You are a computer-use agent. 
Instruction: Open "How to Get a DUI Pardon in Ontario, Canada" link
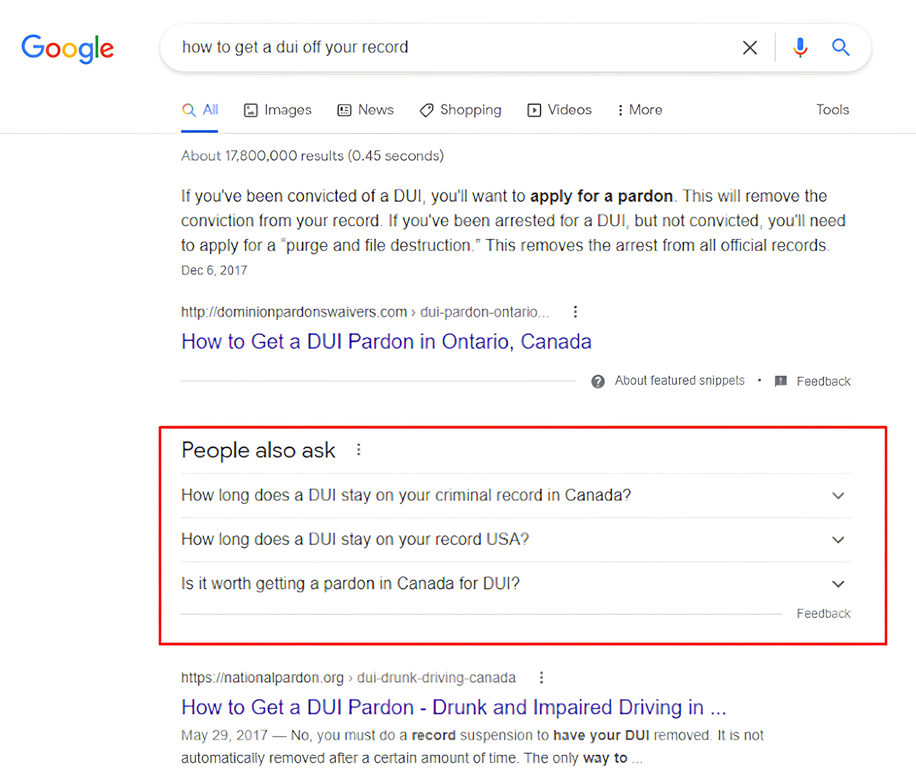click(386, 342)
